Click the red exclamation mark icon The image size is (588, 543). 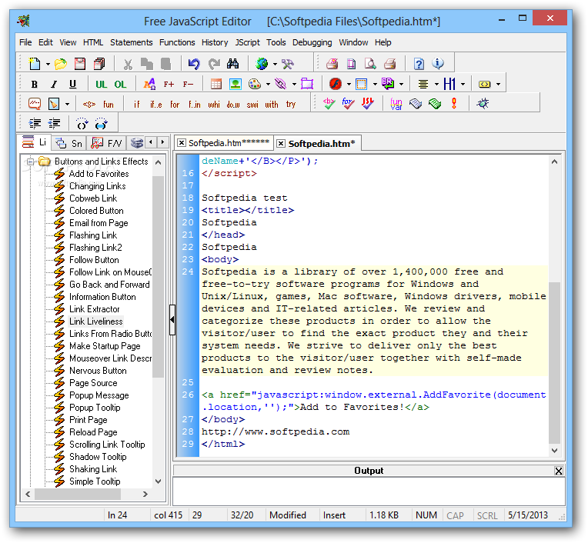point(454,104)
